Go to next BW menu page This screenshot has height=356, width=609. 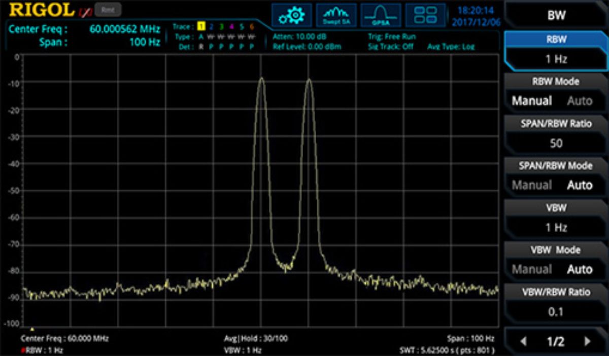click(x=588, y=341)
